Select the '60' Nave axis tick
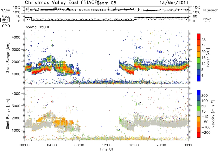The height and width of the screenshot is (151, 218). click(x=195, y=16)
